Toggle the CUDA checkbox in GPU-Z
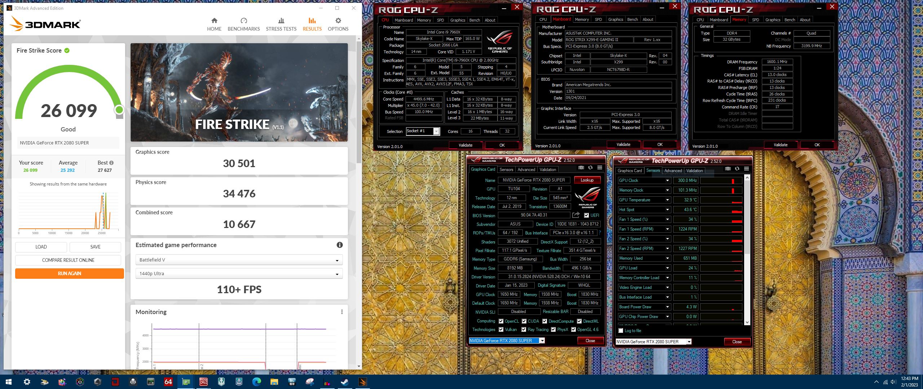Image resolution: width=923 pixels, height=389 pixels. click(524, 321)
